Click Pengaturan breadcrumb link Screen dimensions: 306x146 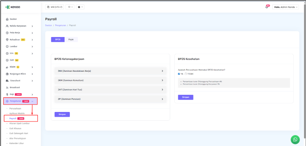coord(60,26)
